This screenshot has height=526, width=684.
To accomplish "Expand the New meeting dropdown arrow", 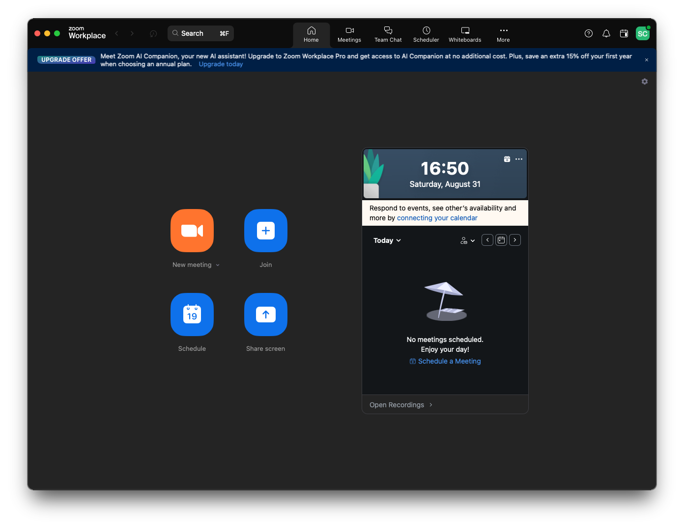I will (218, 265).
